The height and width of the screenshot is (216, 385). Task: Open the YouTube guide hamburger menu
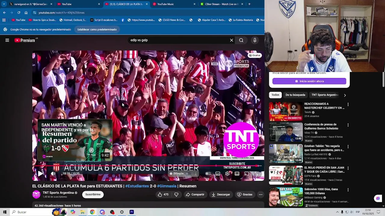click(7, 40)
